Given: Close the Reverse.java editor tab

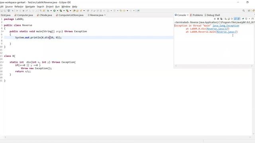Looking at the screenshot, I should (105, 15).
